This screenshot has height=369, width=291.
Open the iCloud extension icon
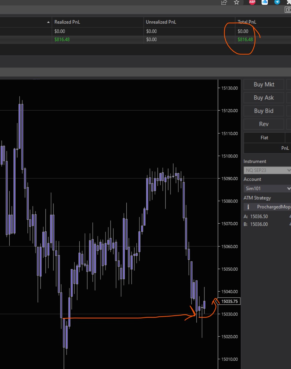click(265, 2)
